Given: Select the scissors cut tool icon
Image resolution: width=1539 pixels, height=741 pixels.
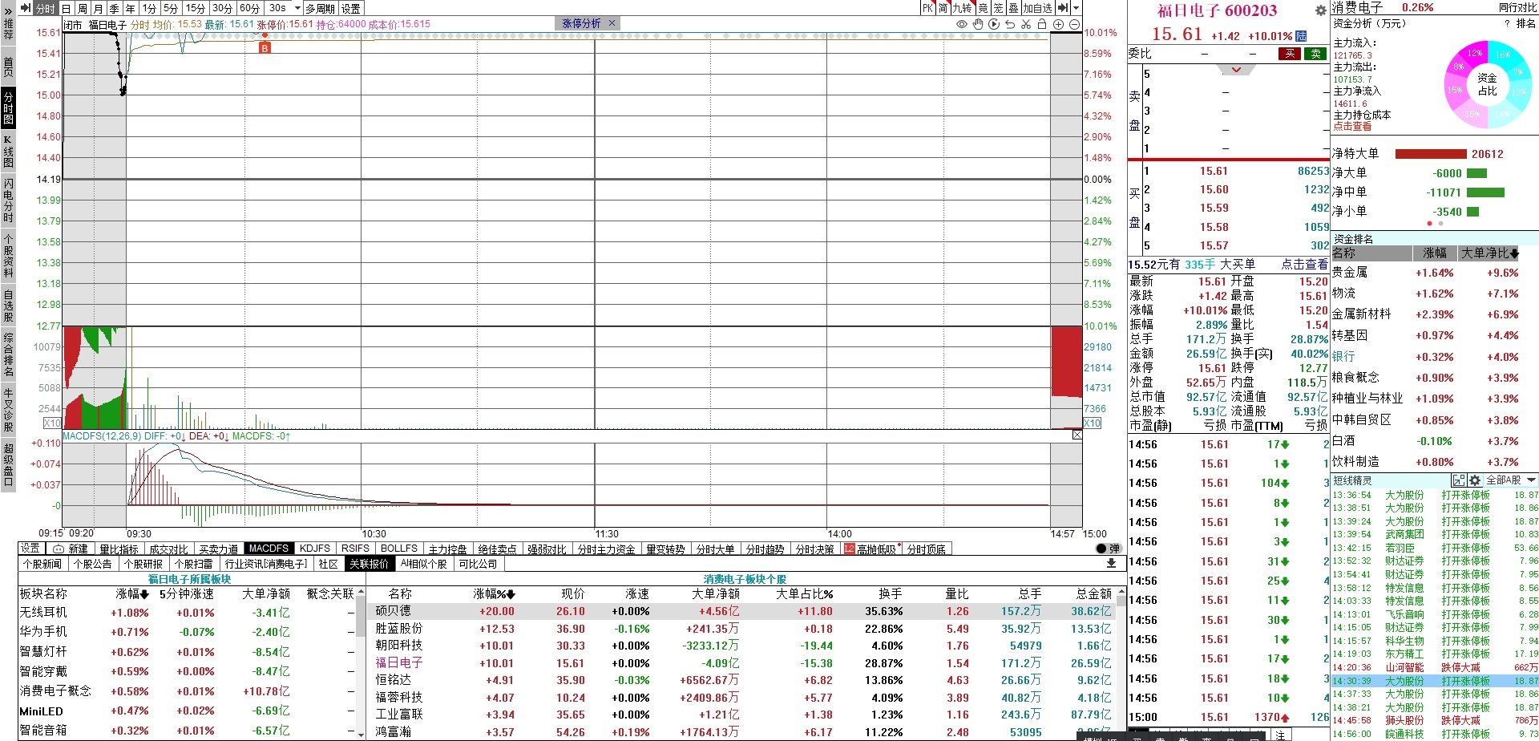Looking at the screenshot, I should click(x=1026, y=24).
